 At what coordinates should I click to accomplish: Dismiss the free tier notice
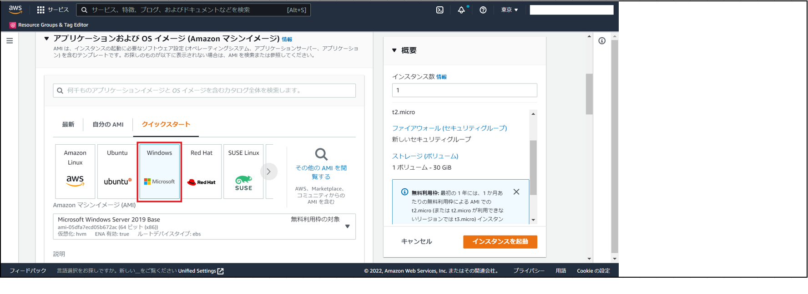click(516, 192)
